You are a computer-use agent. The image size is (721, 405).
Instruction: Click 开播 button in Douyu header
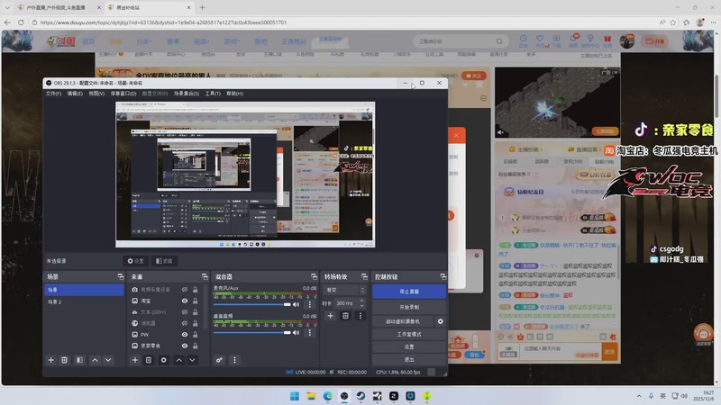coord(655,40)
